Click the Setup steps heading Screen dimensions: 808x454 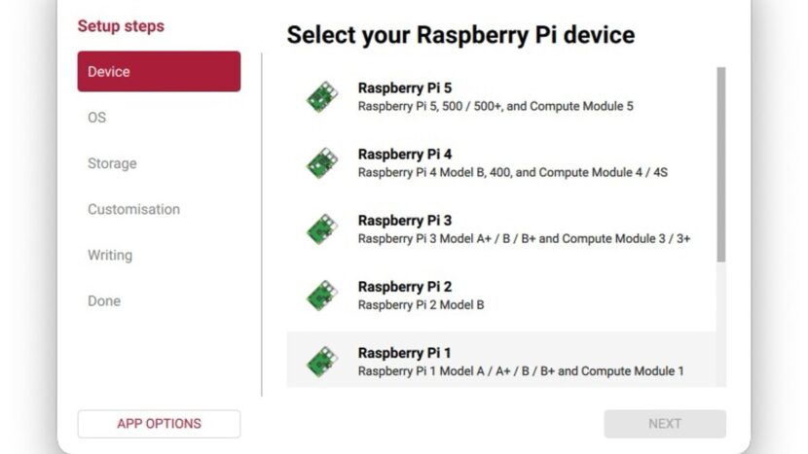pos(121,26)
